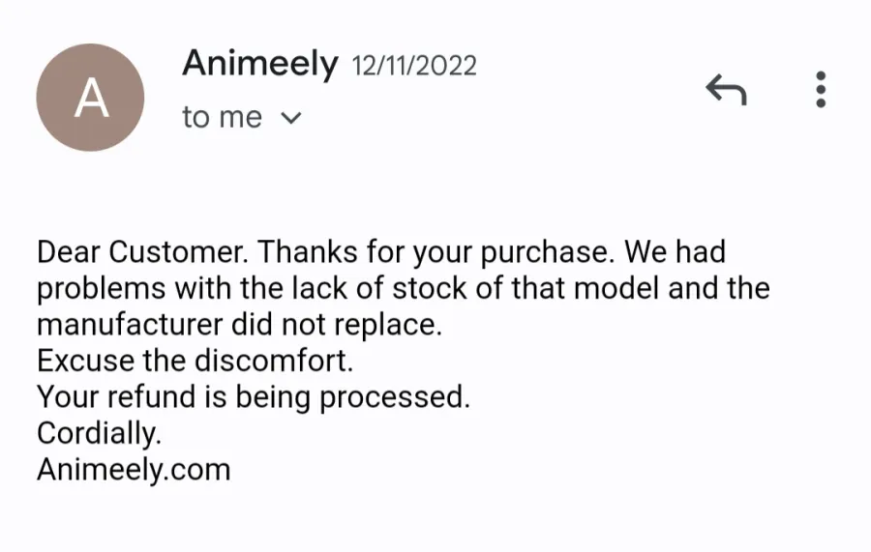Open the three-dot more options menu

(x=821, y=89)
